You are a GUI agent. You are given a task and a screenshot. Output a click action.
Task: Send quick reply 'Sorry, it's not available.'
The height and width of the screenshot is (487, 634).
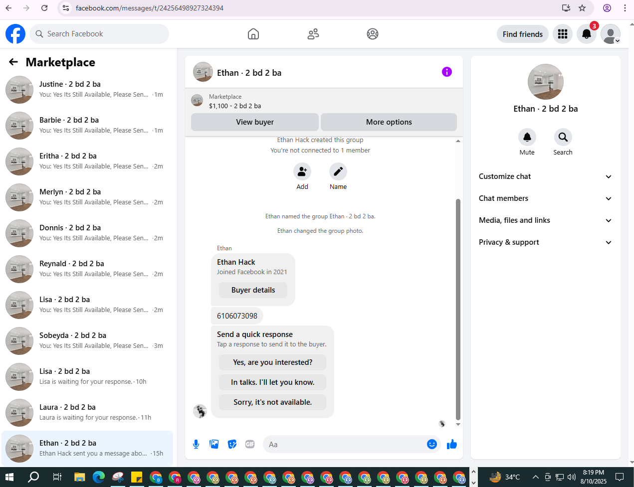pyautogui.click(x=272, y=402)
